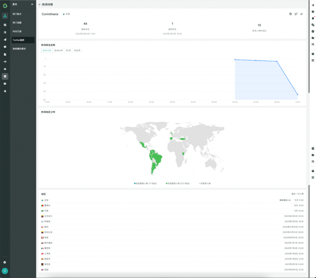The image size is (316, 278).
Task: Open the paper plane publish icon in sidebar
Action: [x=5, y=40]
